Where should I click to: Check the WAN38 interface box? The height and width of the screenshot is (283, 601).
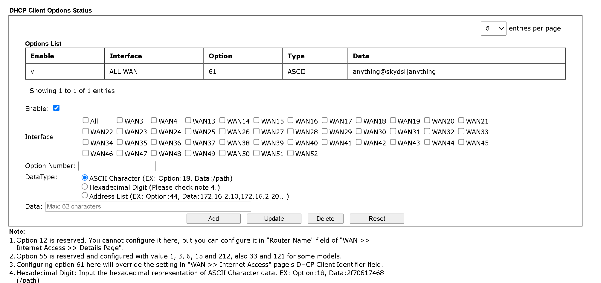click(x=222, y=142)
